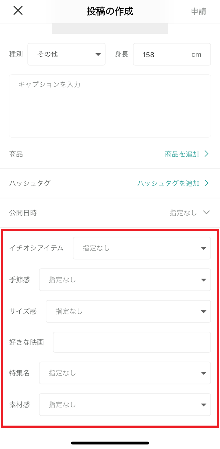Click the chevron next to 商品を追加
Image resolution: width=220 pixels, height=449 pixels.
pyautogui.click(x=206, y=154)
